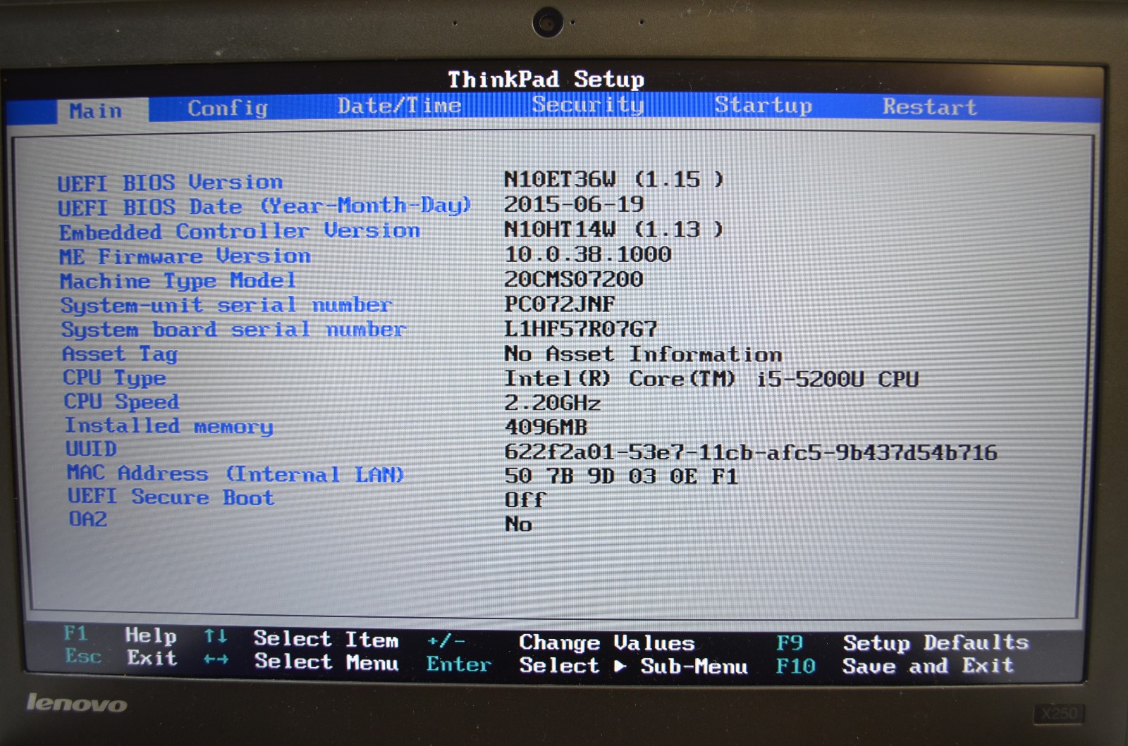Select the Secure Boot value 'Off'
Viewport: 1128px width, 746px height.
[526, 500]
